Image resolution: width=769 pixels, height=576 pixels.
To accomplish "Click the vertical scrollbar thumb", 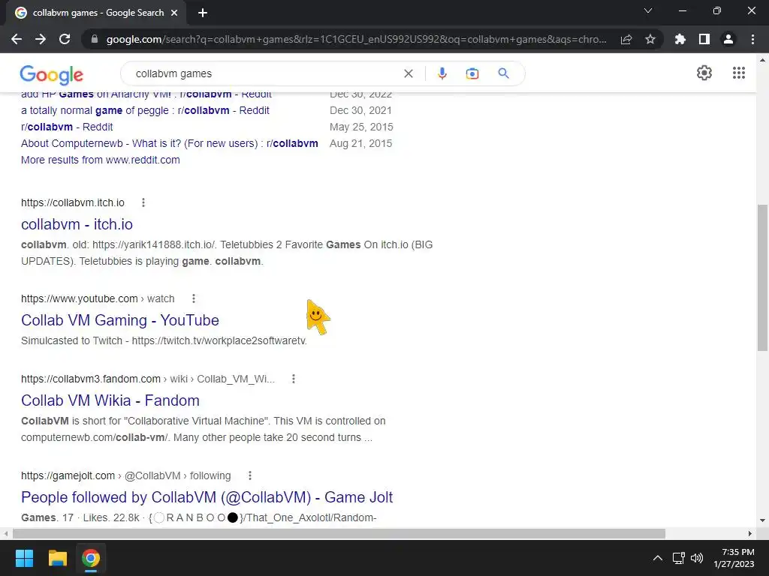I will 762,277.
